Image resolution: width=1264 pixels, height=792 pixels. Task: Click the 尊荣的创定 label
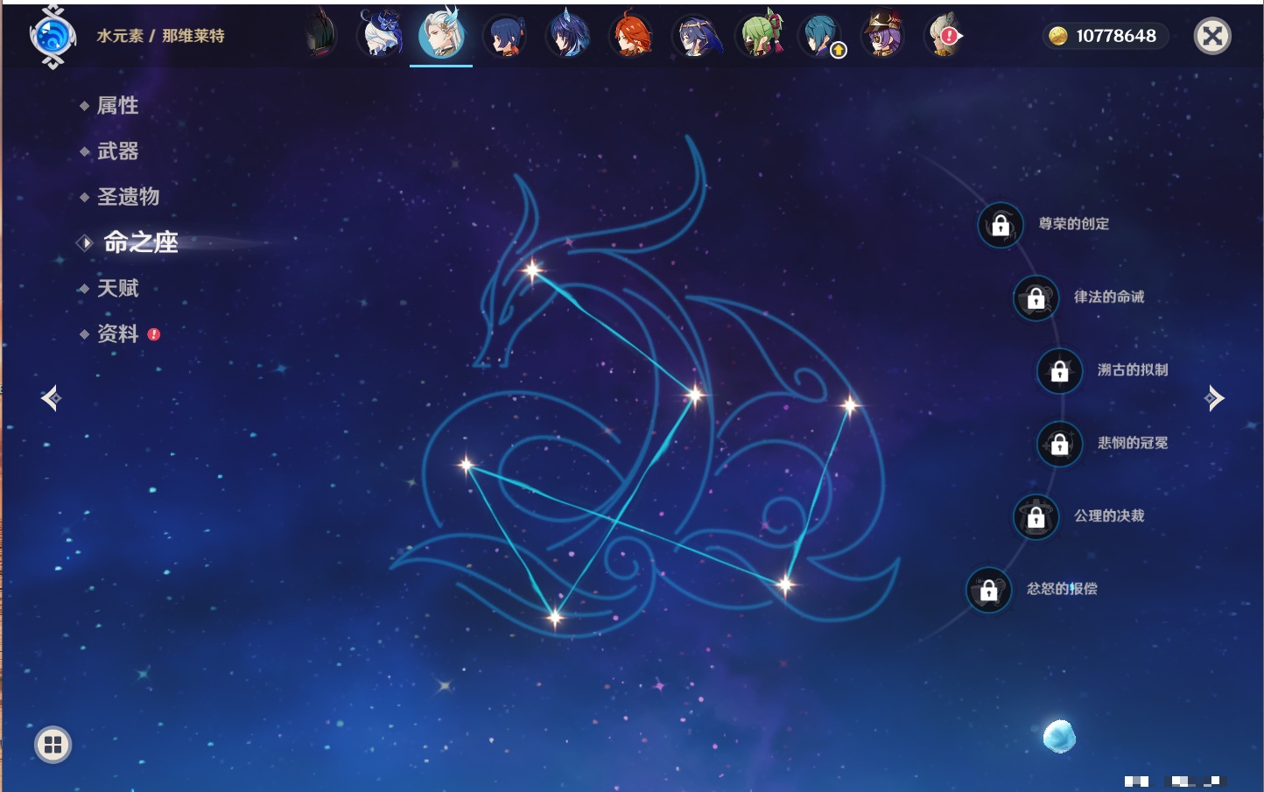pos(1074,224)
